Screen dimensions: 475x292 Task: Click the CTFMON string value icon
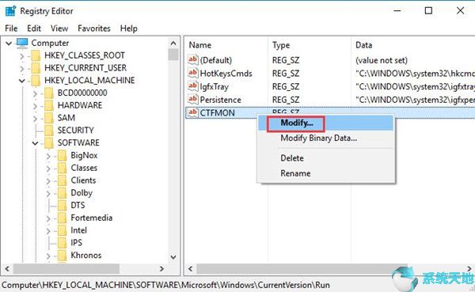[193, 112]
